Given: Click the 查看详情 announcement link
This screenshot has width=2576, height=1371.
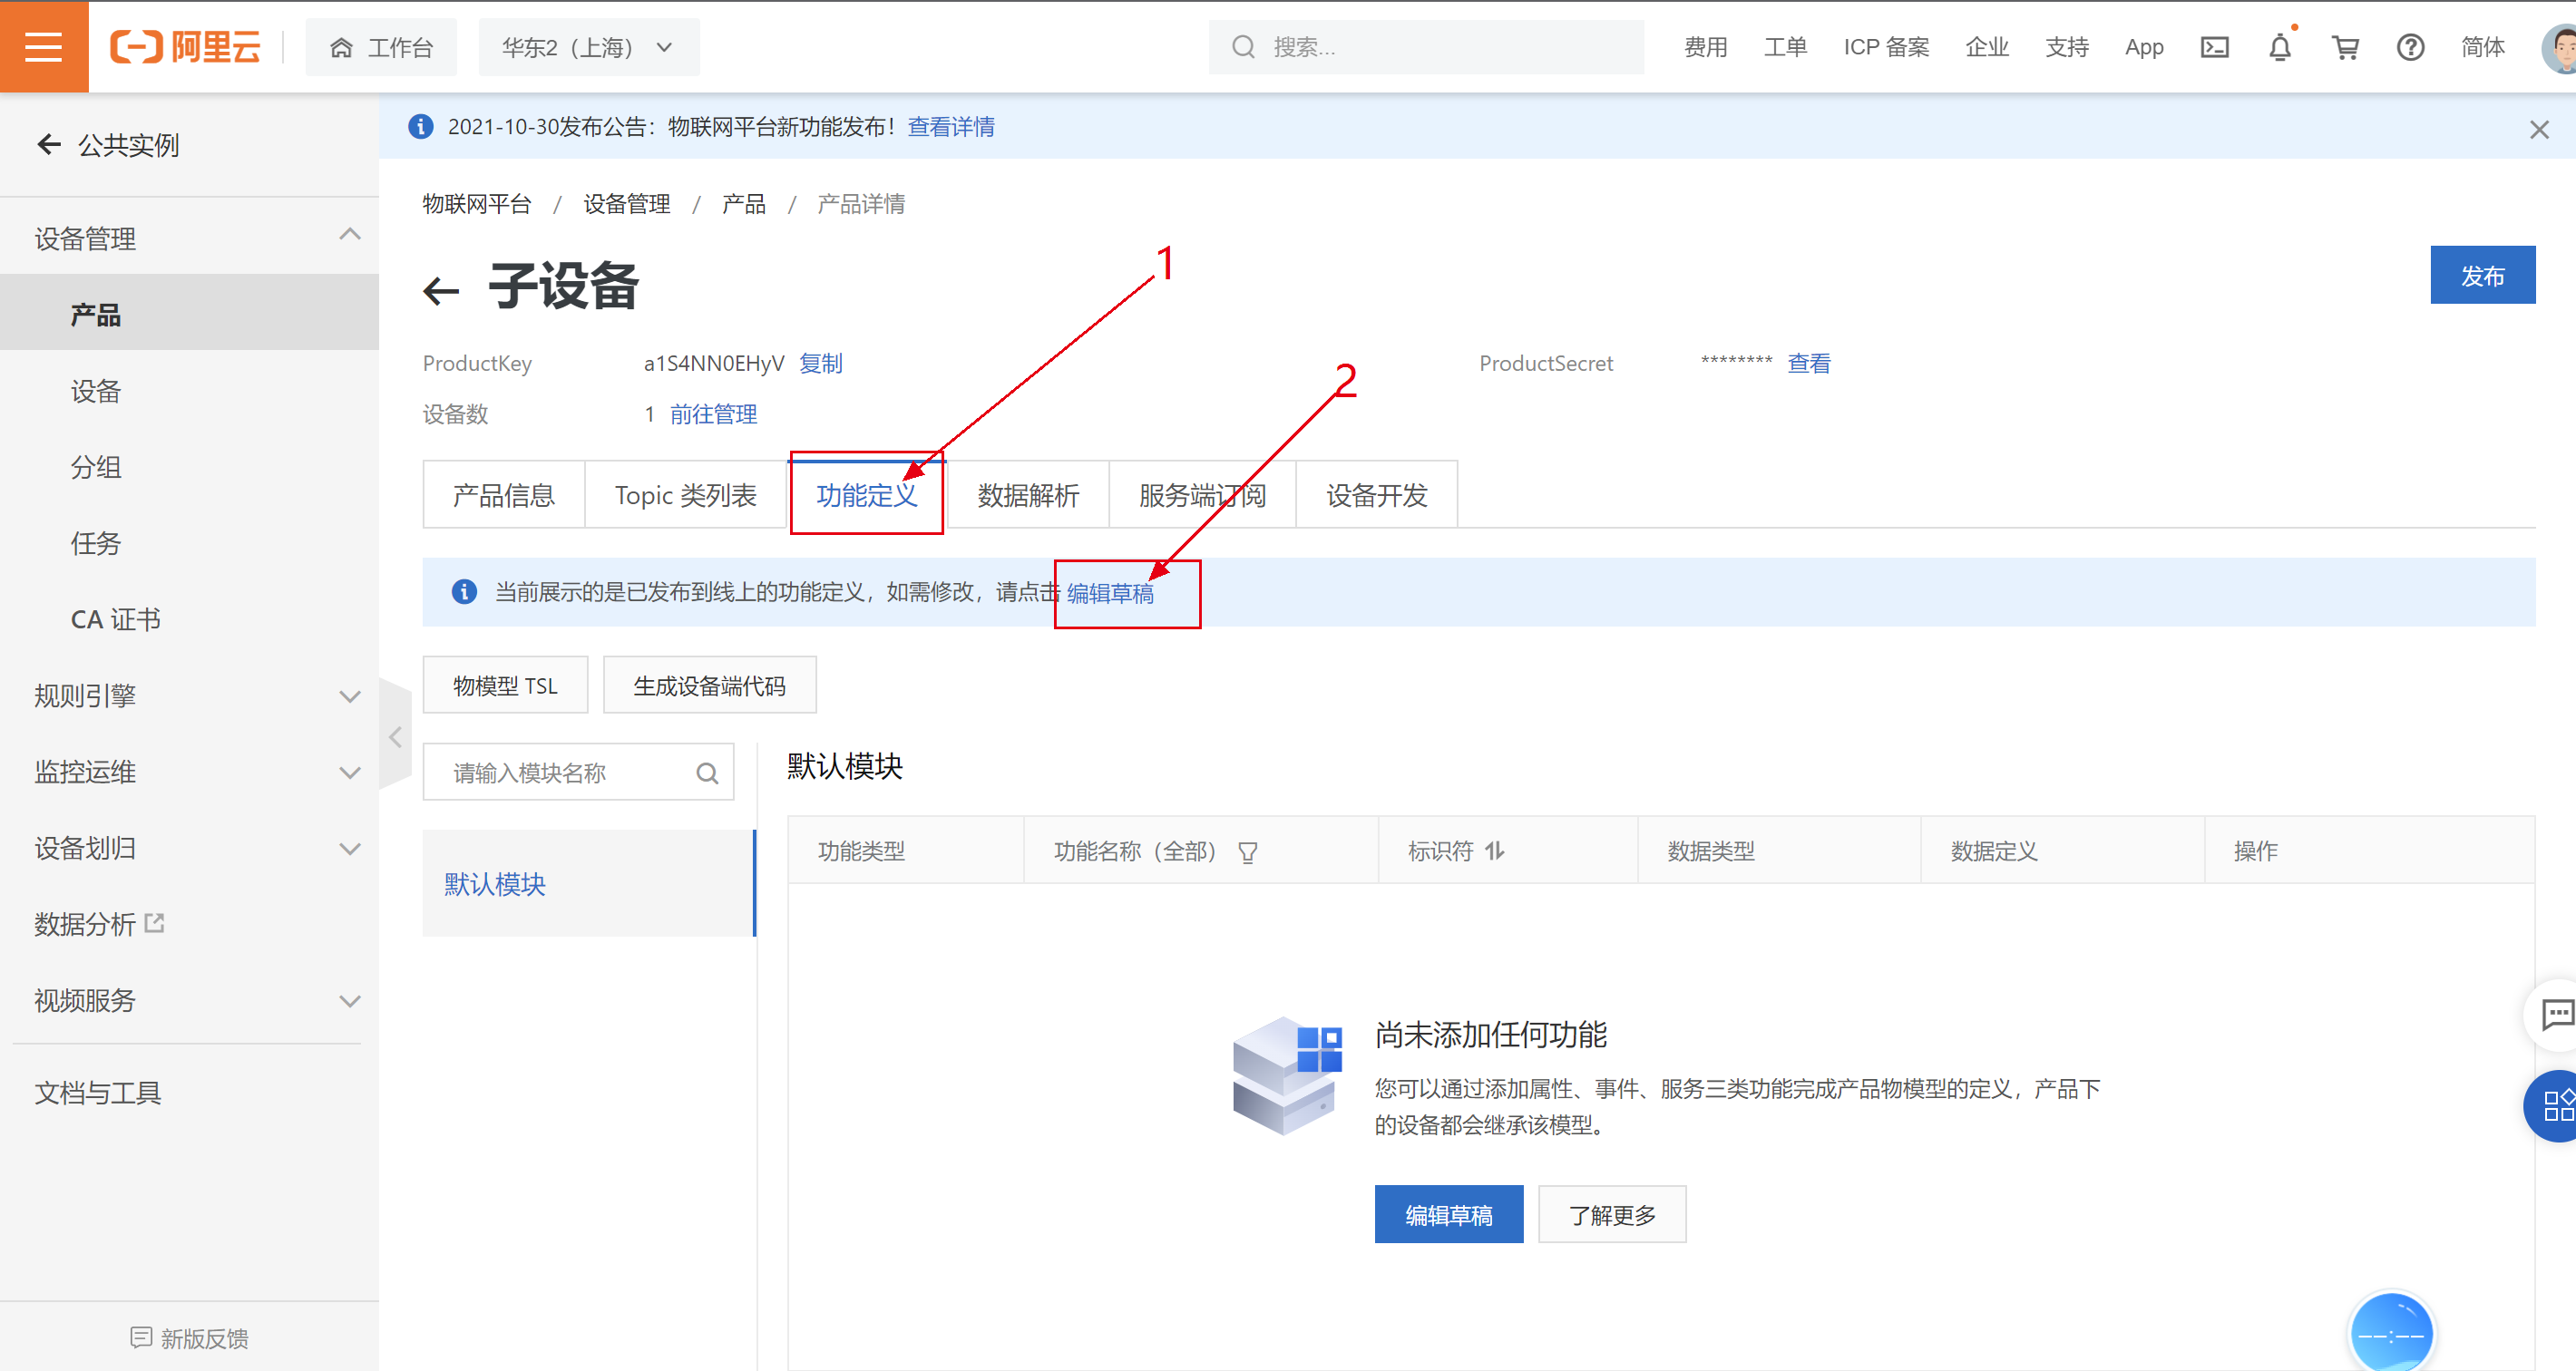Looking at the screenshot, I should click(x=950, y=127).
